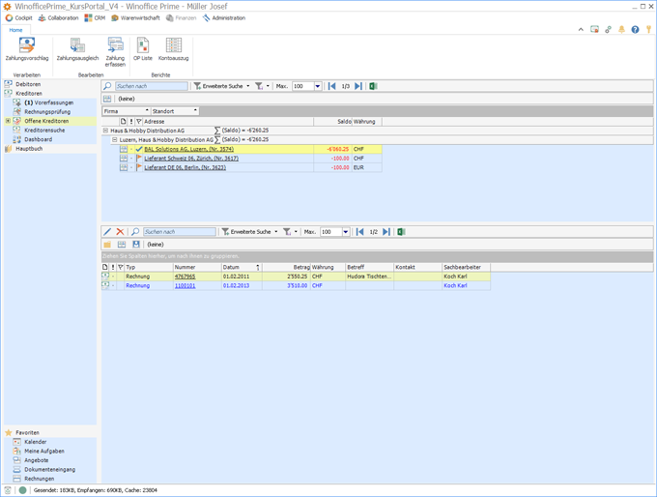Open Meine Aufgaben in Favoriten
The height and width of the screenshot is (497, 657).
click(44, 451)
